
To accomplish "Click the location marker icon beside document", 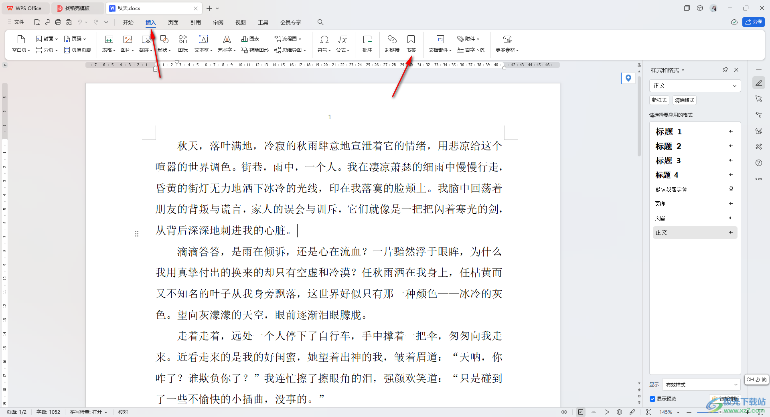I will pyautogui.click(x=628, y=78).
